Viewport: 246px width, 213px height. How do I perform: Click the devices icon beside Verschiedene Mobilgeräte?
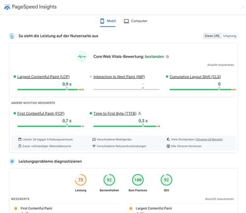(94, 140)
